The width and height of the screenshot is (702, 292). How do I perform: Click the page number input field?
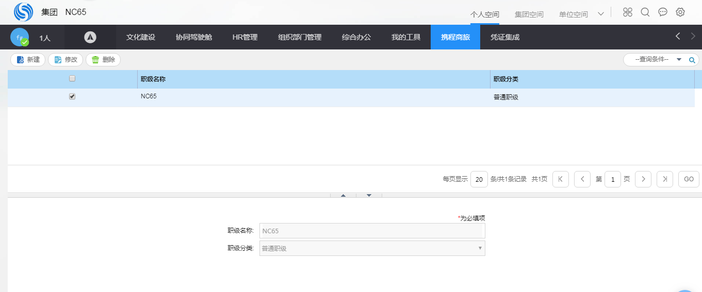click(x=612, y=179)
